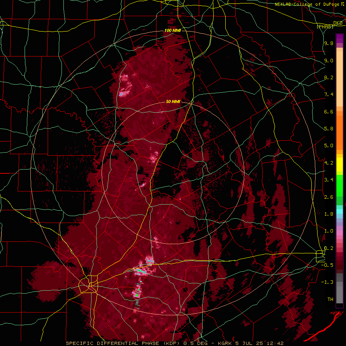Click the purple top segment of color bar

339,38
